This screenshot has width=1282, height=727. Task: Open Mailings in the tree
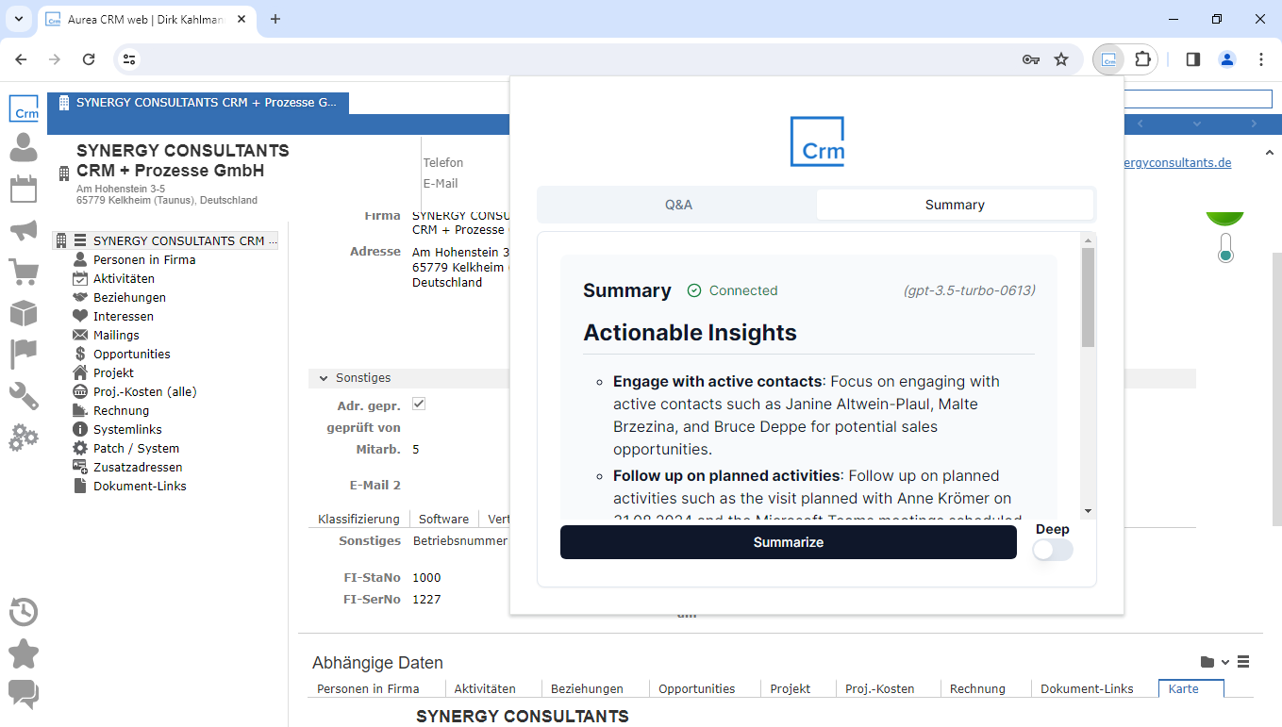click(116, 335)
